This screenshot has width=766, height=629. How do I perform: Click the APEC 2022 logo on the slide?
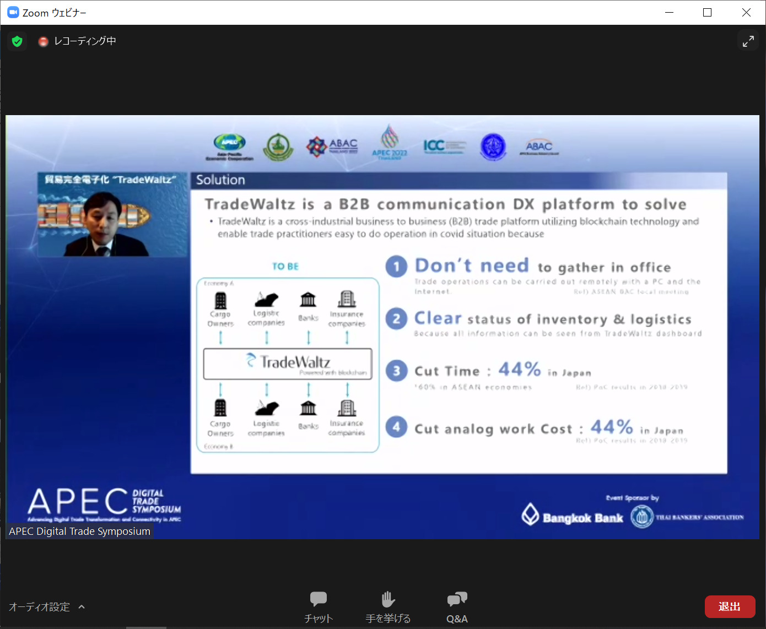(x=390, y=143)
